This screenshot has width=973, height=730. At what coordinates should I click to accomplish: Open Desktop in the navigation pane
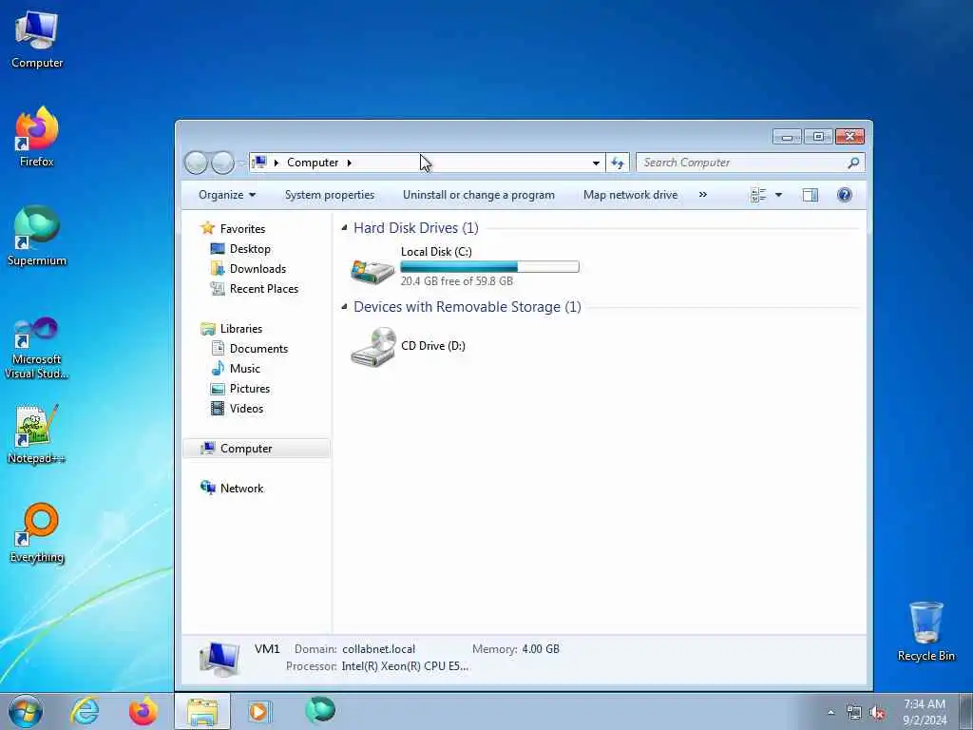pyautogui.click(x=250, y=249)
